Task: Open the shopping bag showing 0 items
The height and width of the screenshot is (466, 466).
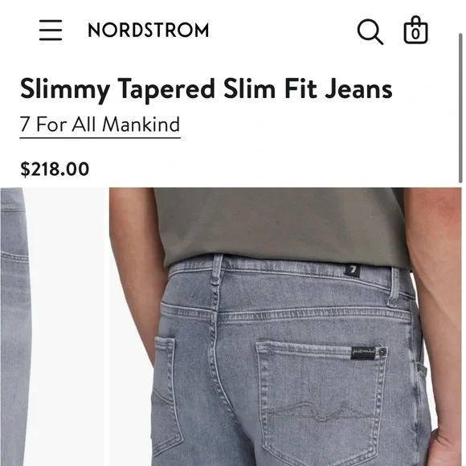Action: coord(415,30)
